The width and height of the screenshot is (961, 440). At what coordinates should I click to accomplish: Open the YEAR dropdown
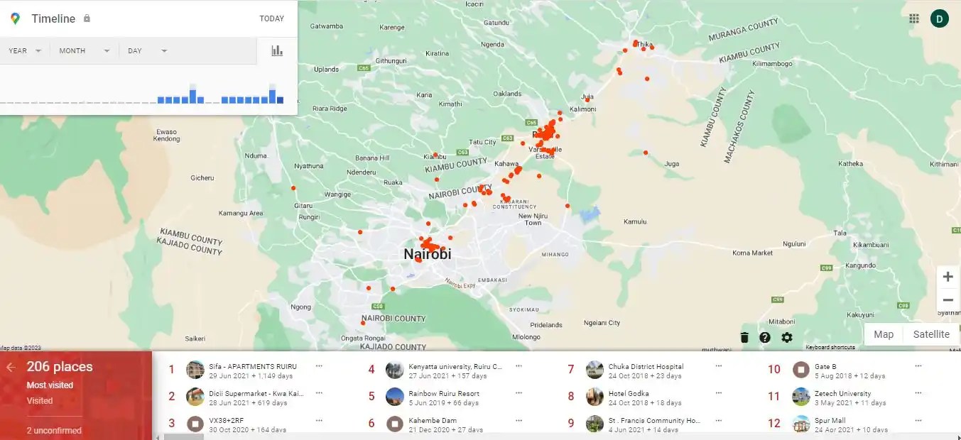pos(25,51)
